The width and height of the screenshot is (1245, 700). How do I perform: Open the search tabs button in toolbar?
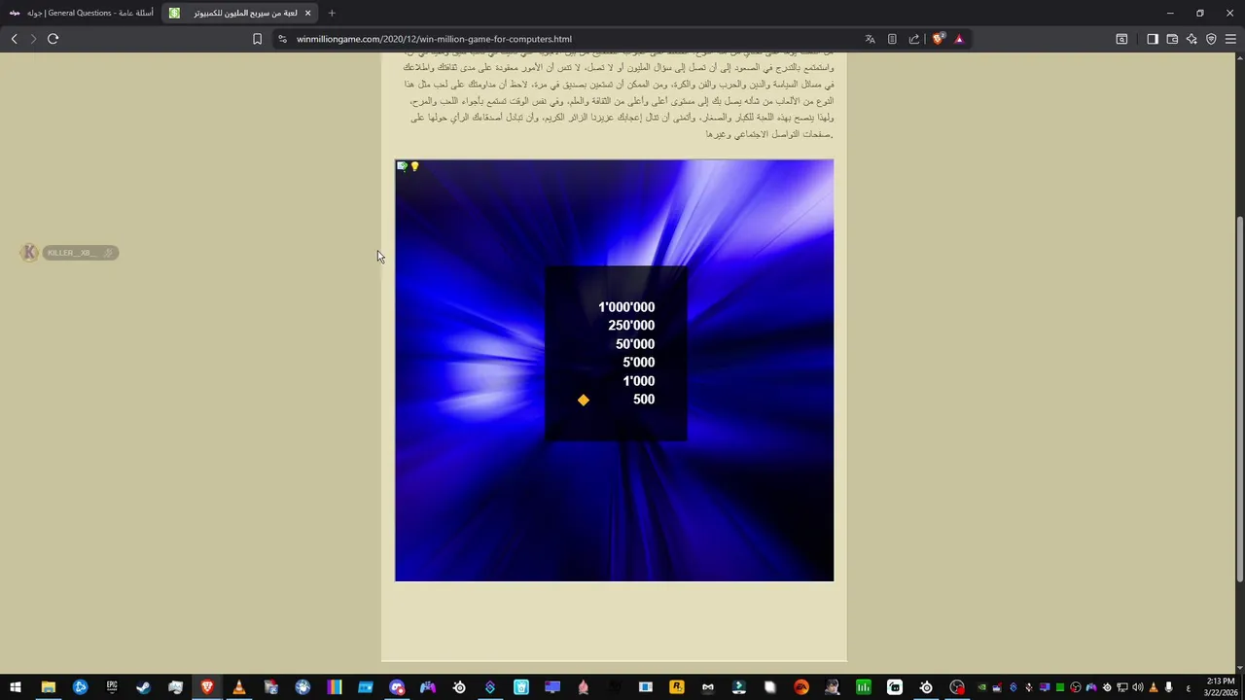[x=1121, y=39]
